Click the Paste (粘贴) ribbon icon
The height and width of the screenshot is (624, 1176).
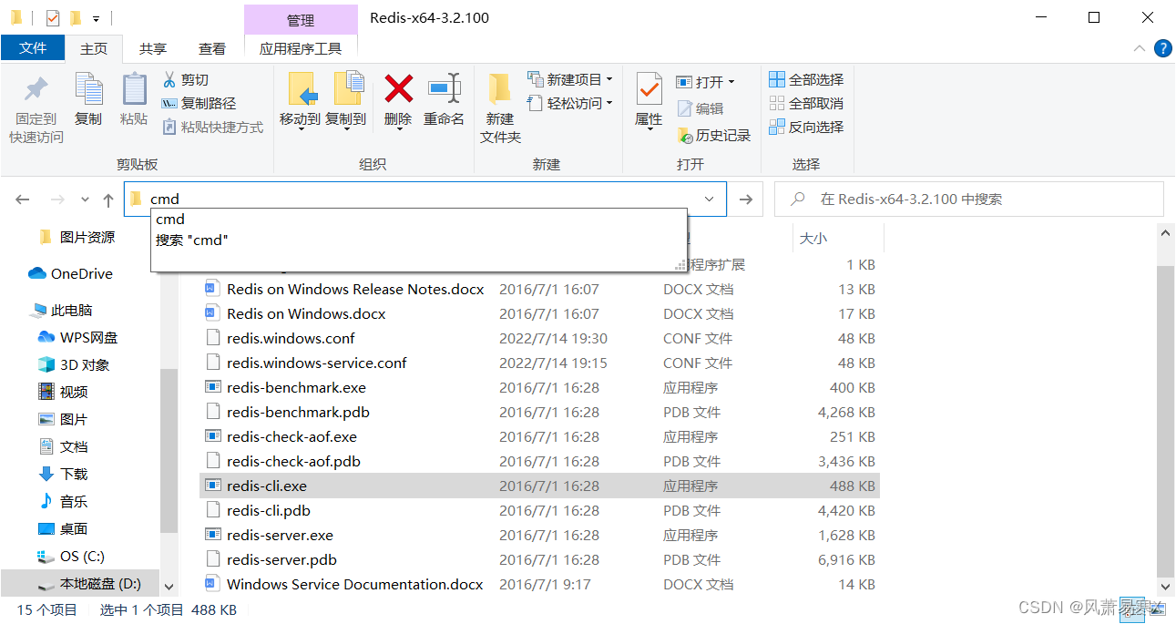pos(134,89)
